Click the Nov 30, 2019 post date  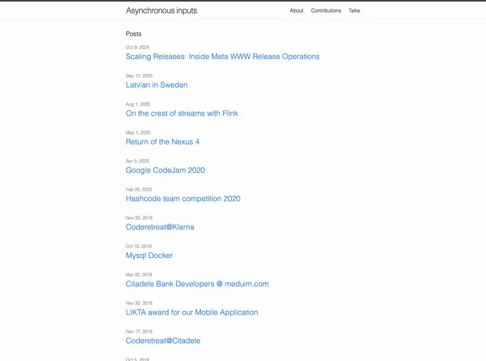138,218
